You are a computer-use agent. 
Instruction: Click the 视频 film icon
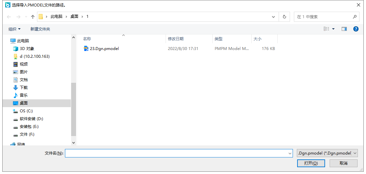click(16, 64)
